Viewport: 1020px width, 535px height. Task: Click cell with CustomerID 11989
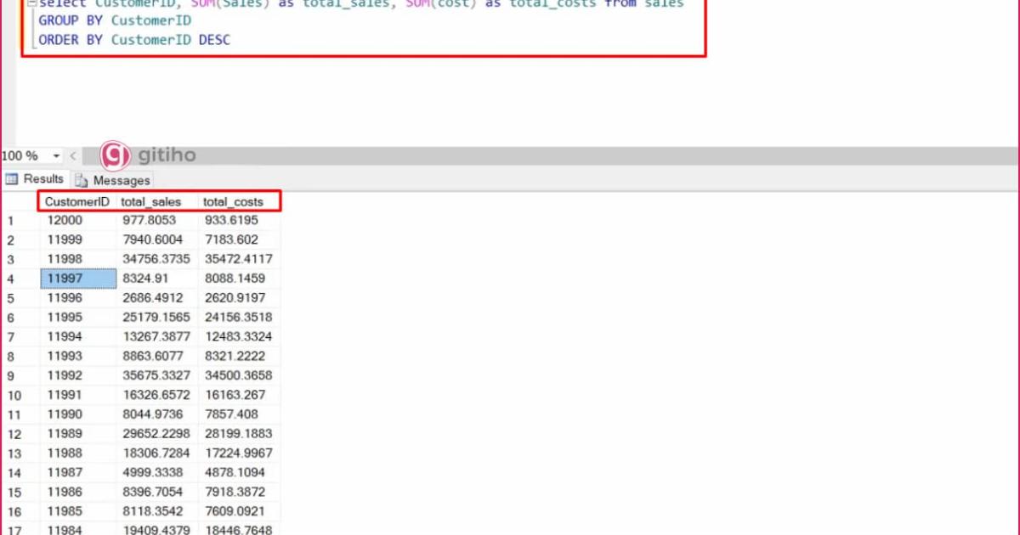tap(78, 434)
